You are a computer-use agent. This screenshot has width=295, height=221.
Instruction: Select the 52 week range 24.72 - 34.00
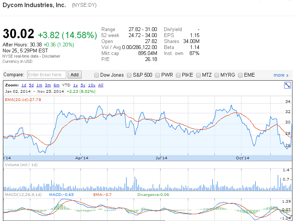coord(143,35)
